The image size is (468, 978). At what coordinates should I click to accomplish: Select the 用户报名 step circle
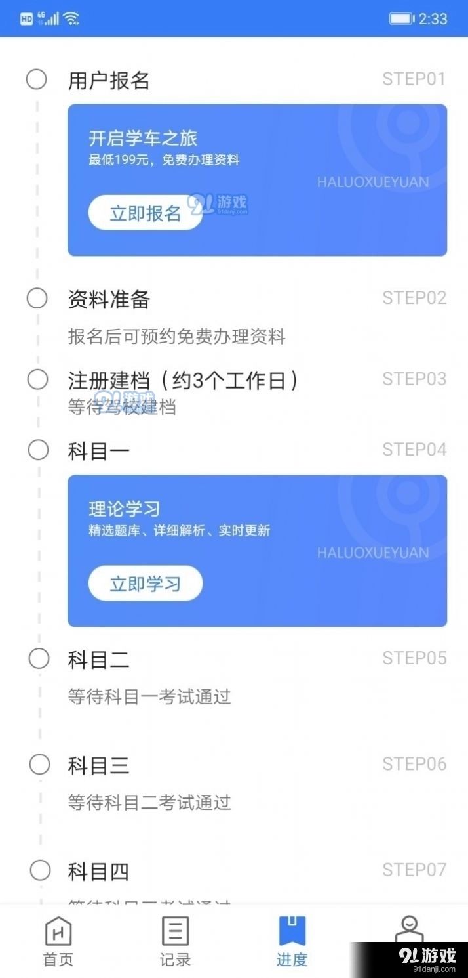coord(37,79)
